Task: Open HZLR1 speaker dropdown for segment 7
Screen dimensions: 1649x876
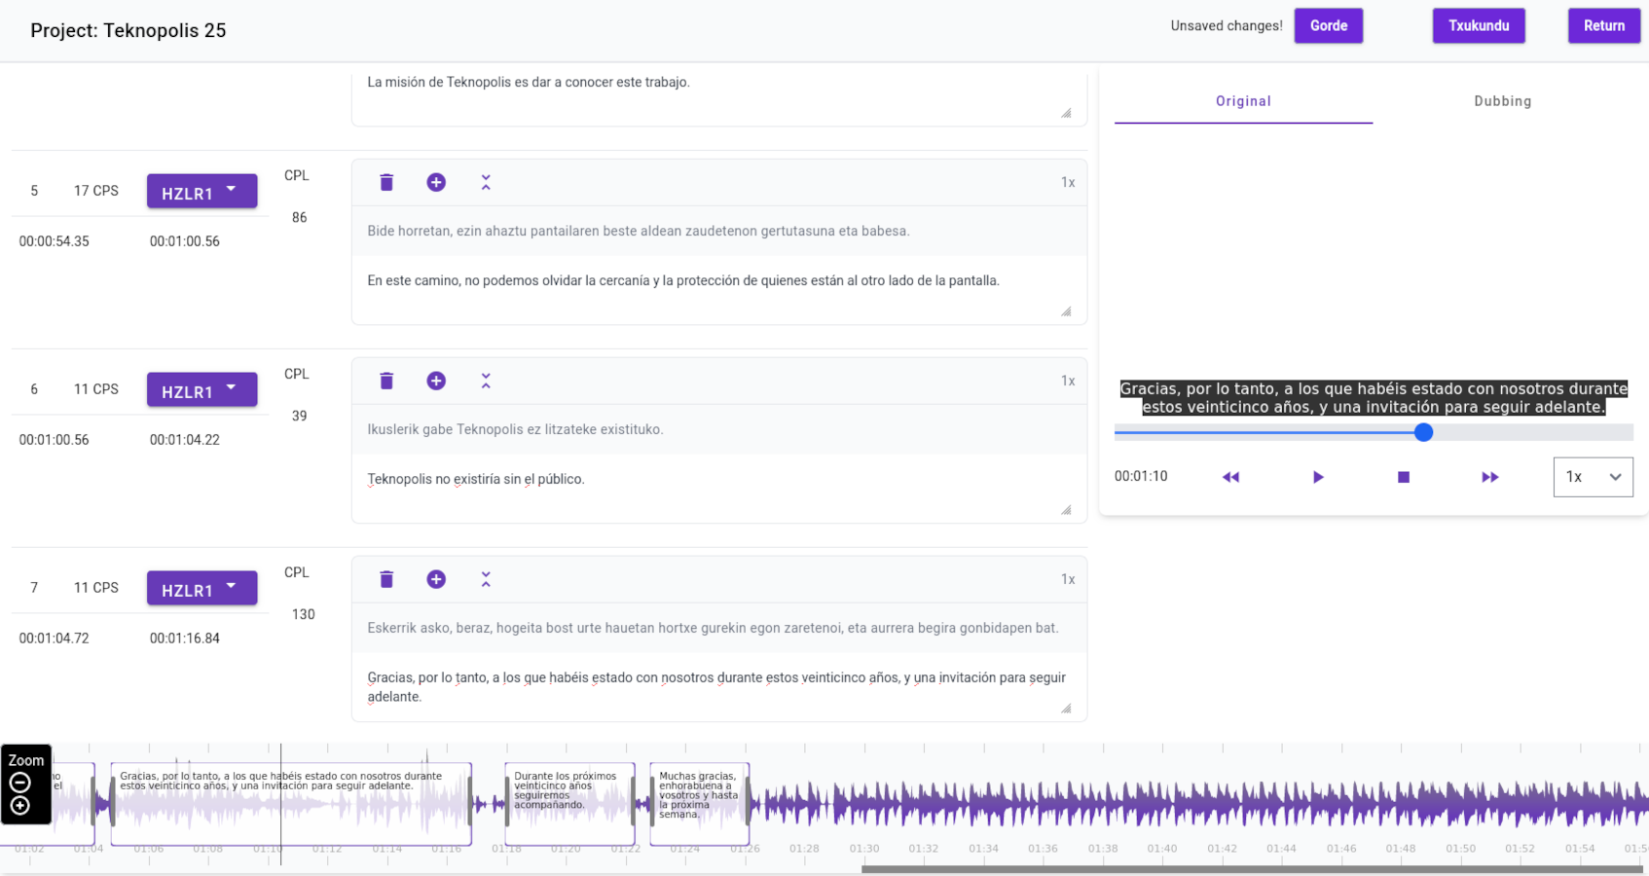Action: tap(202, 589)
